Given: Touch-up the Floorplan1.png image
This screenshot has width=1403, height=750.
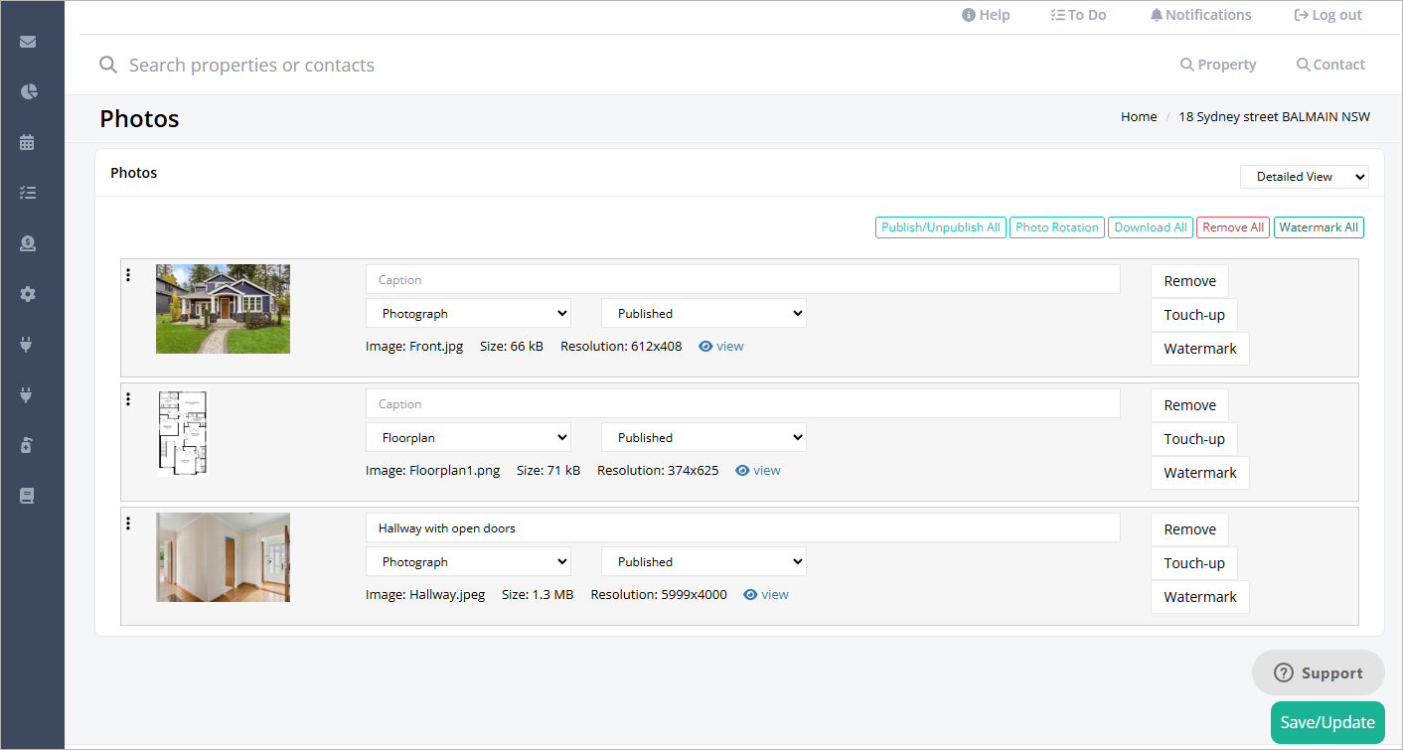Looking at the screenshot, I should 1194,439.
